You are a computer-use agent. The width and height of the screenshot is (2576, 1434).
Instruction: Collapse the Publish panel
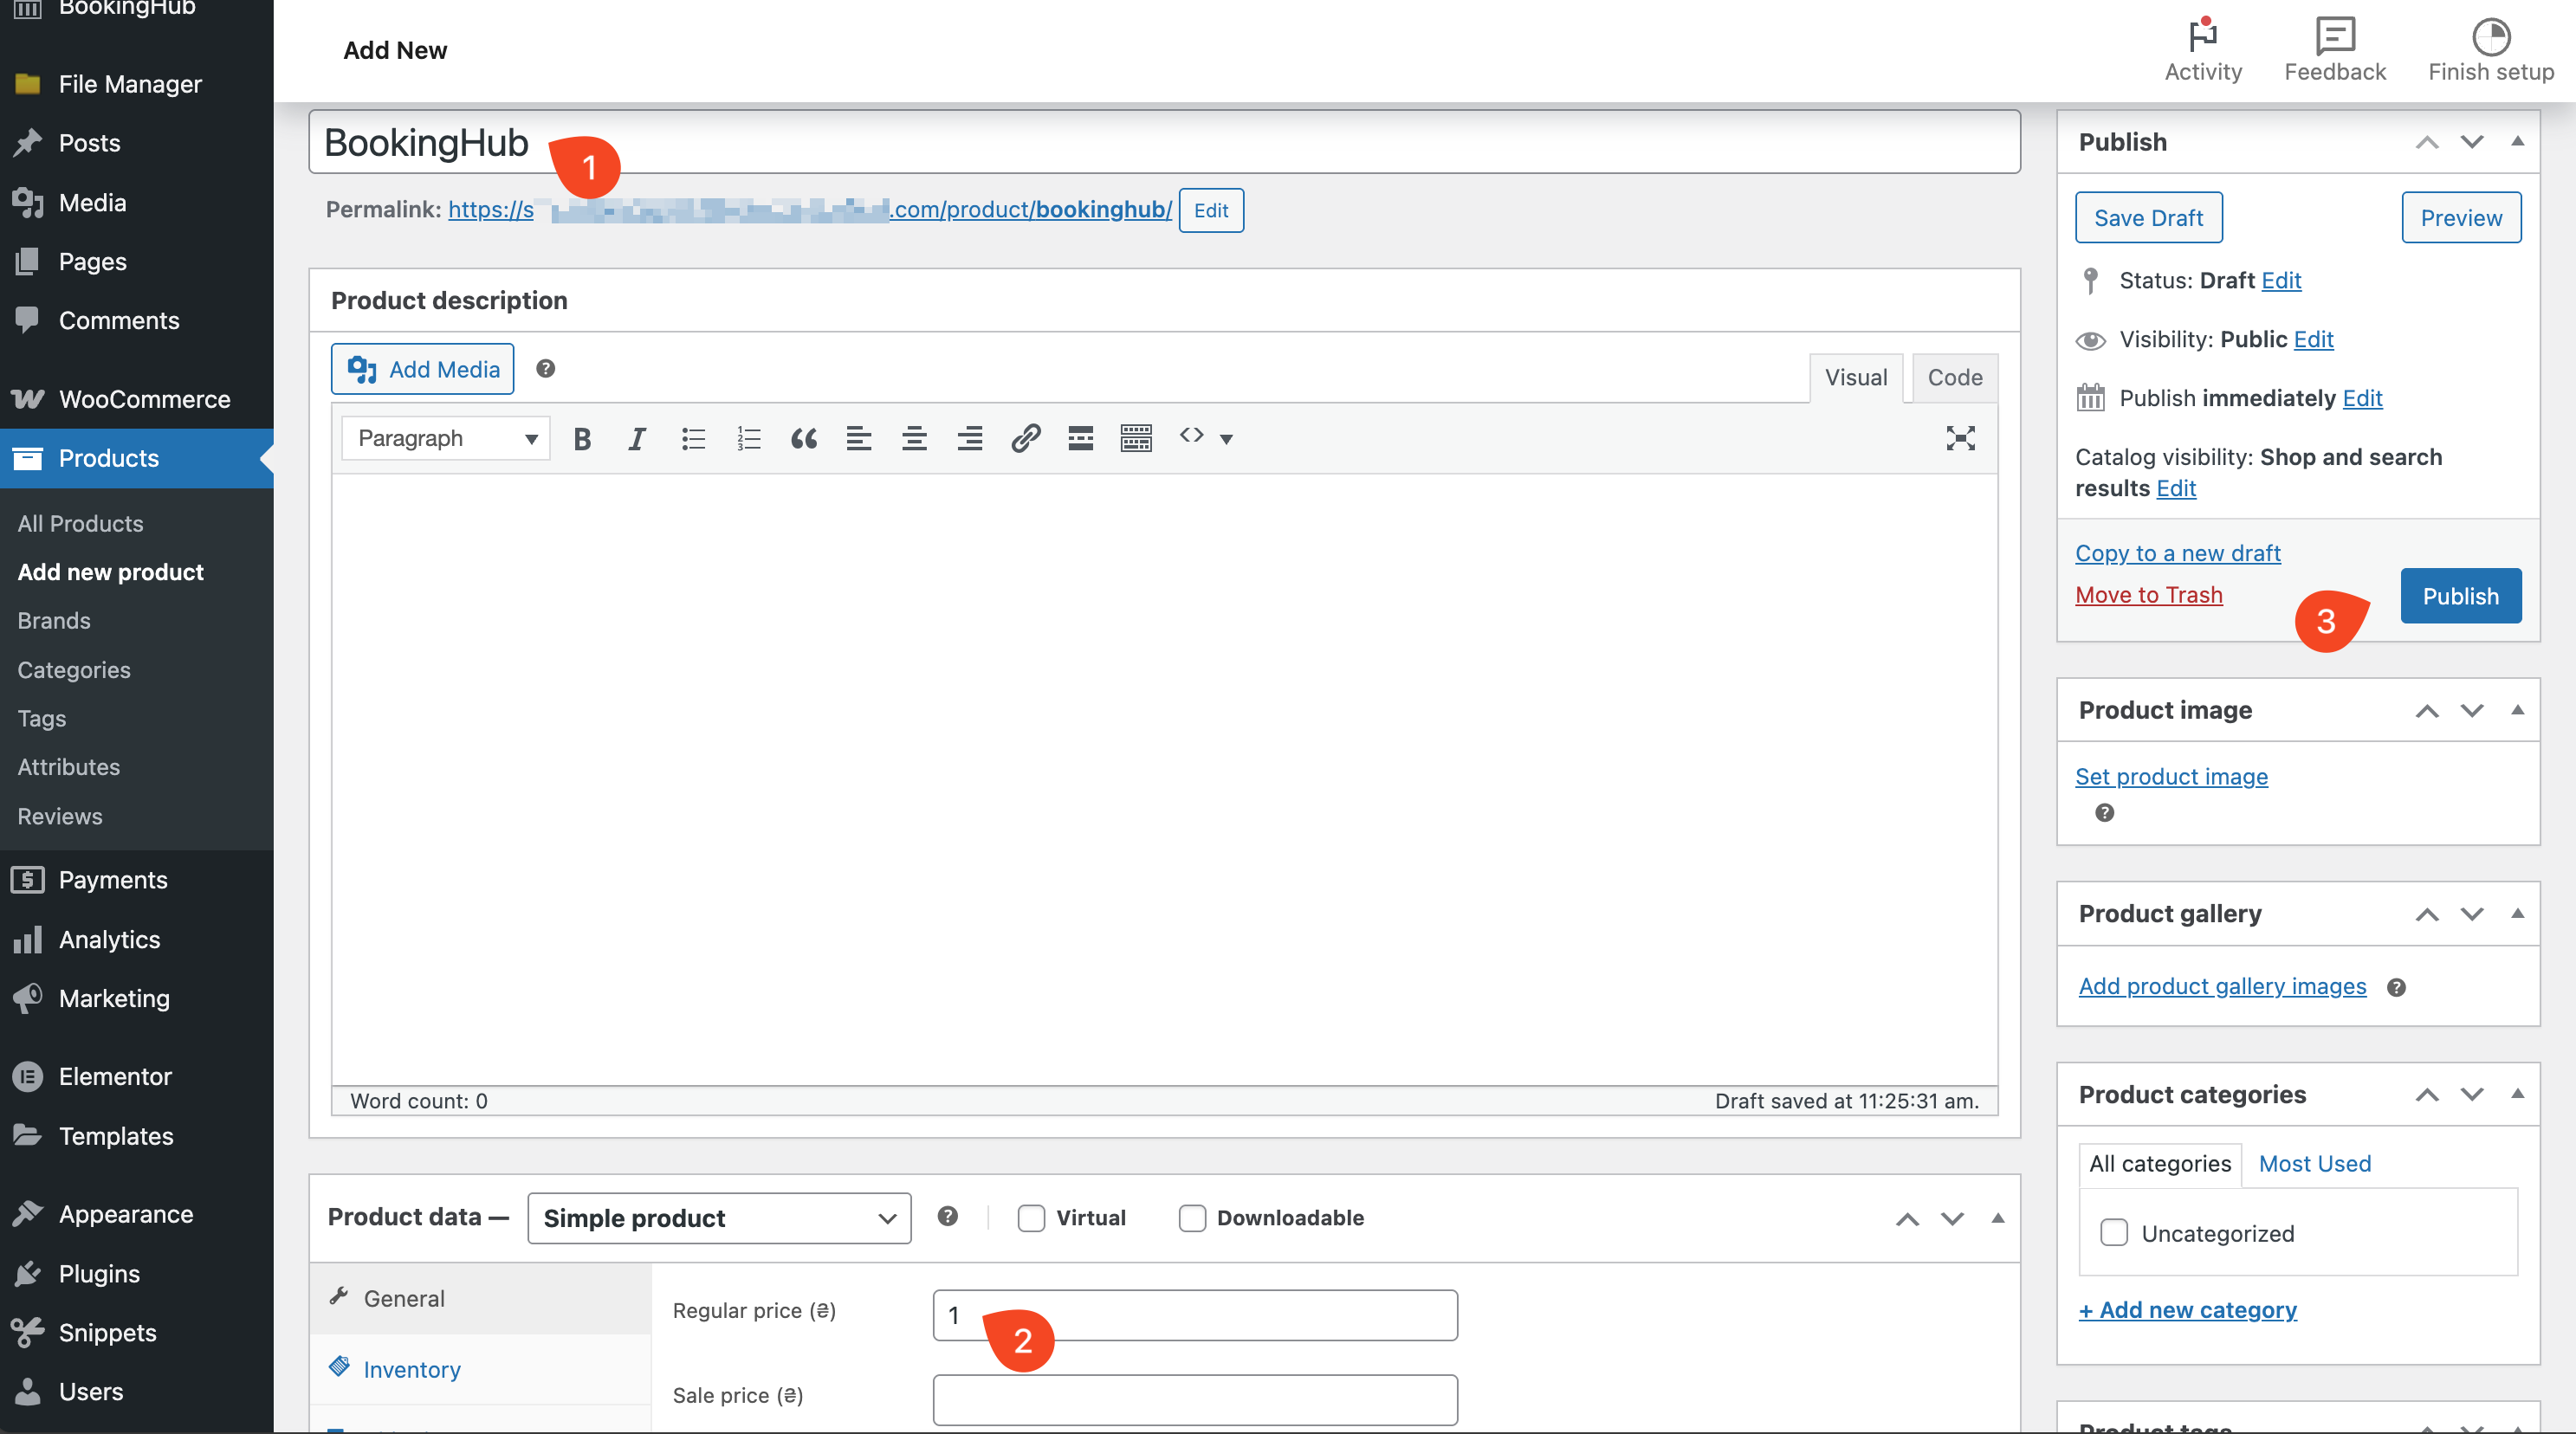[x=2517, y=141]
